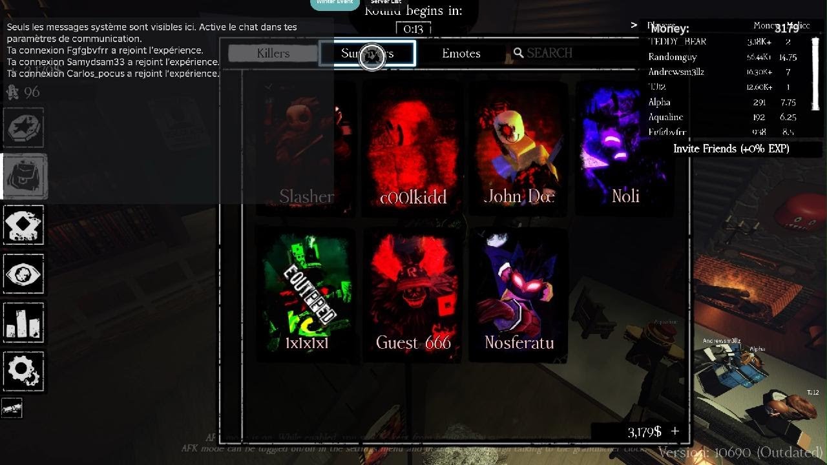Screen dimensions: 827x465
Task: Open the Server List button at top
Action: (386, 3)
